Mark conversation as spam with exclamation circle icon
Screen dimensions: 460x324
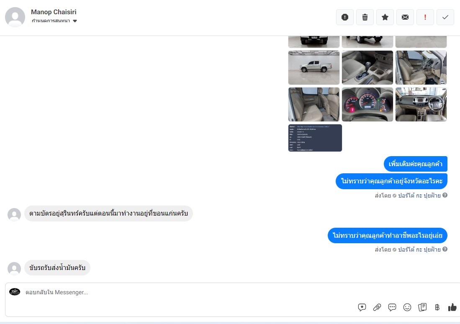click(x=345, y=17)
